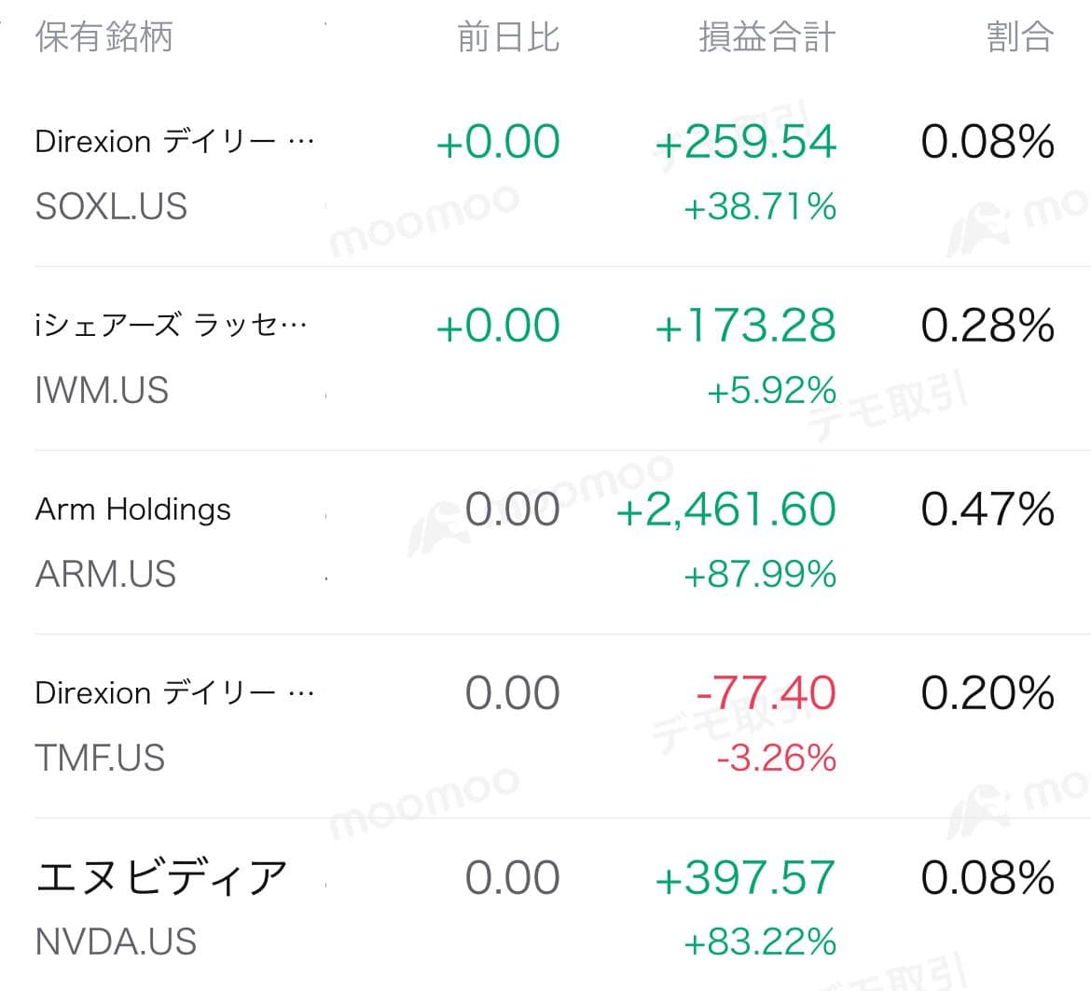Open the IWM.US holding row
Viewport: 1091px width, 991px height.
[x=545, y=358]
